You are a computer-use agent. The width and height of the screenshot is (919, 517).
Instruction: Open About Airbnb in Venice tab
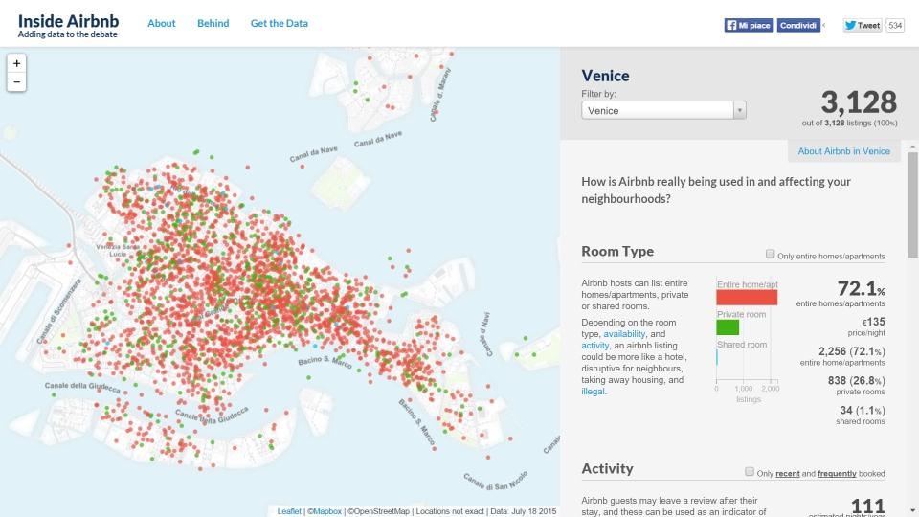[843, 151]
